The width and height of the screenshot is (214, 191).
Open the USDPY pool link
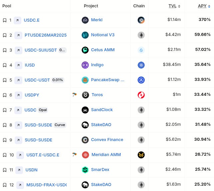tap(32, 95)
